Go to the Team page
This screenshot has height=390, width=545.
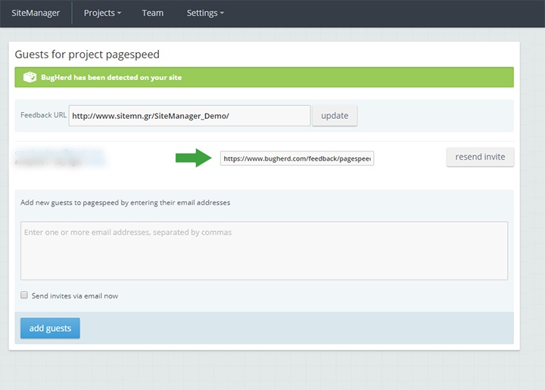tap(153, 13)
